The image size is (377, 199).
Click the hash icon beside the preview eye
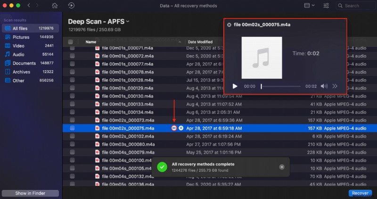click(181, 128)
